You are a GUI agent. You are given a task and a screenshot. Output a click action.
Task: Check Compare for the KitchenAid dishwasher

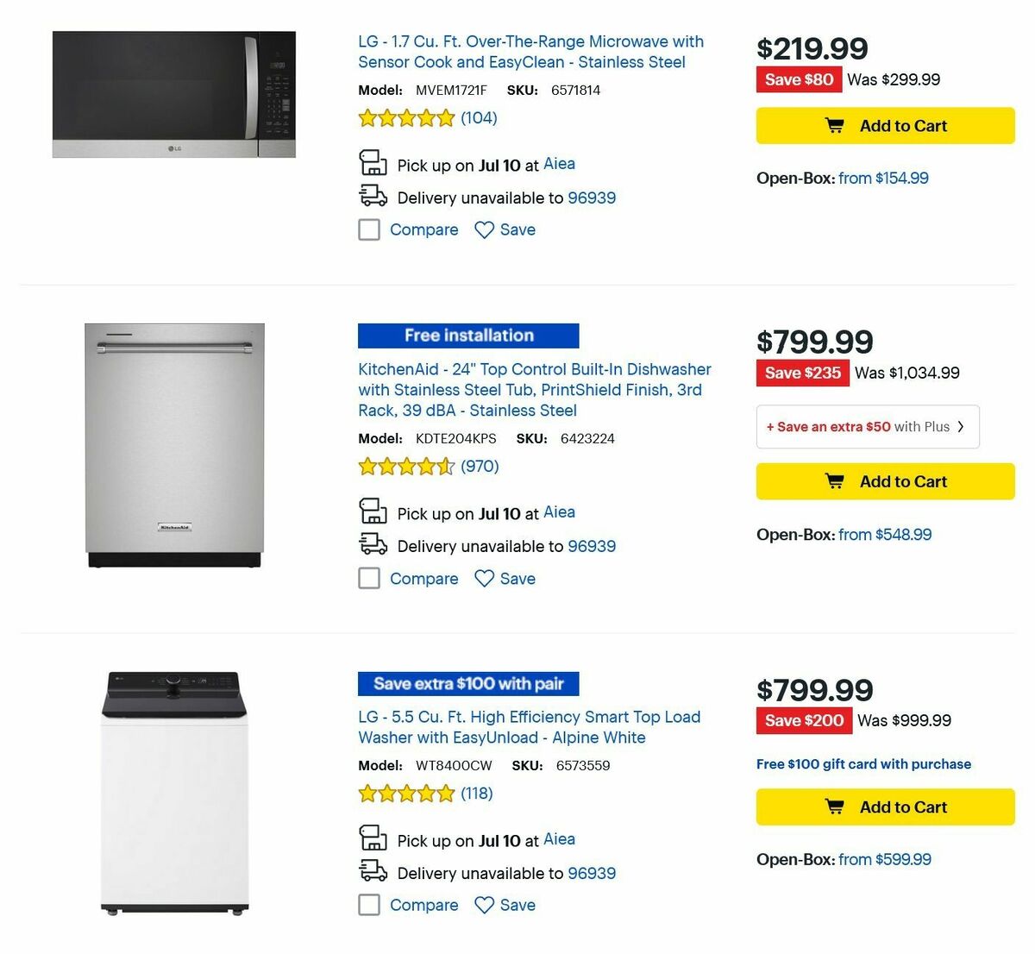point(369,578)
